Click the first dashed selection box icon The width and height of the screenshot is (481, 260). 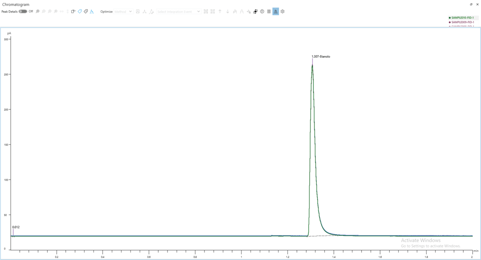tap(206, 11)
